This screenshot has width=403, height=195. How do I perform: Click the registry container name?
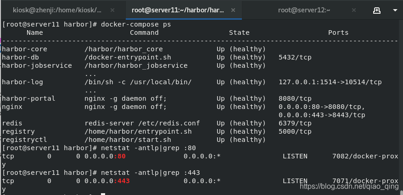click(18, 131)
